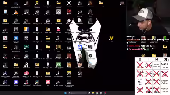
Task: Open the MK Video folder
Action: pyautogui.click(x=5, y=47)
